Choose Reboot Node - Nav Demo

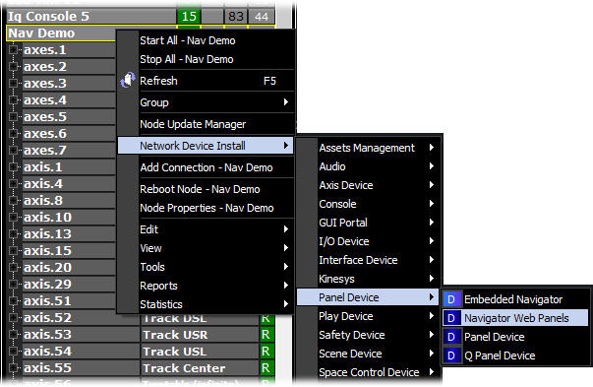(206, 189)
